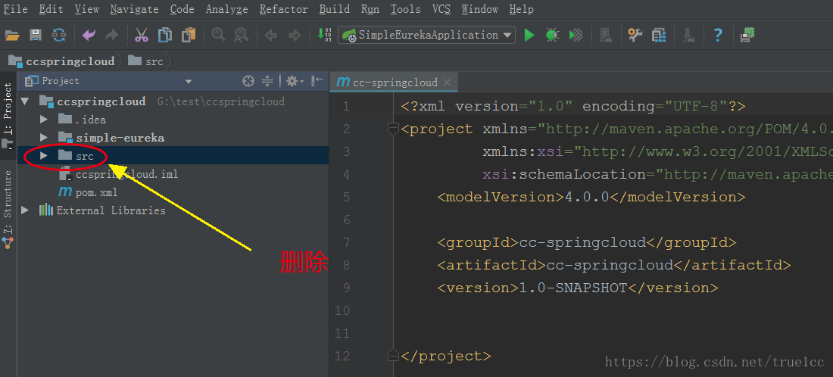This screenshot has height=377, width=833.
Task: Expand the simple-eureka module
Action: [x=44, y=138]
